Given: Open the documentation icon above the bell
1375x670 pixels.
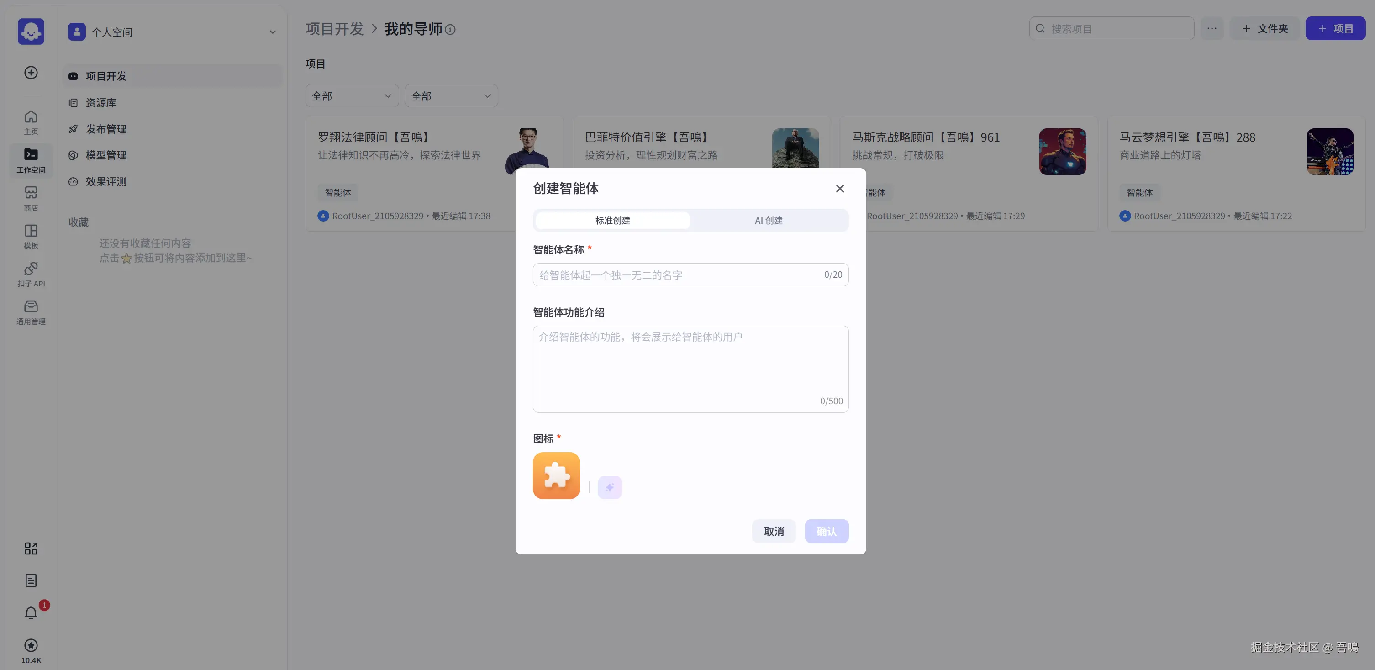Looking at the screenshot, I should pyautogui.click(x=31, y=580).
